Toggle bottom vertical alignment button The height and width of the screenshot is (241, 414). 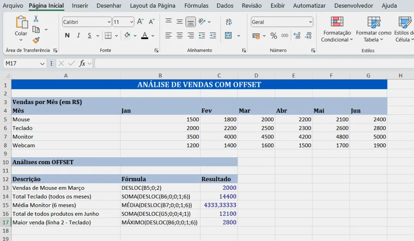click(191, 22)
